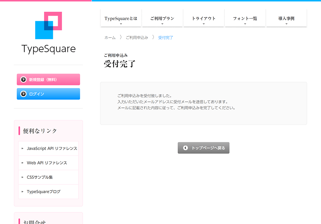Open the TypeSquareとは menu
The width and height of the screenshot is (321, 224).
click(x=121, y=18)
